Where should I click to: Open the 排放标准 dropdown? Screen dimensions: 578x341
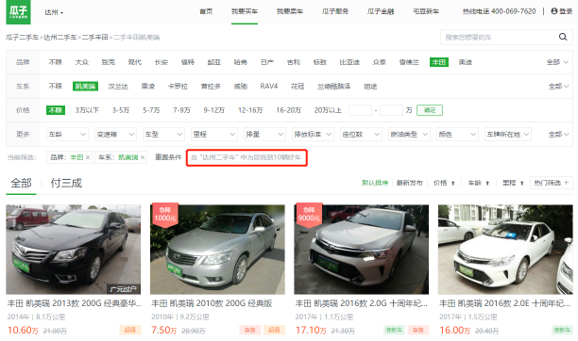[x=313, y=135]
